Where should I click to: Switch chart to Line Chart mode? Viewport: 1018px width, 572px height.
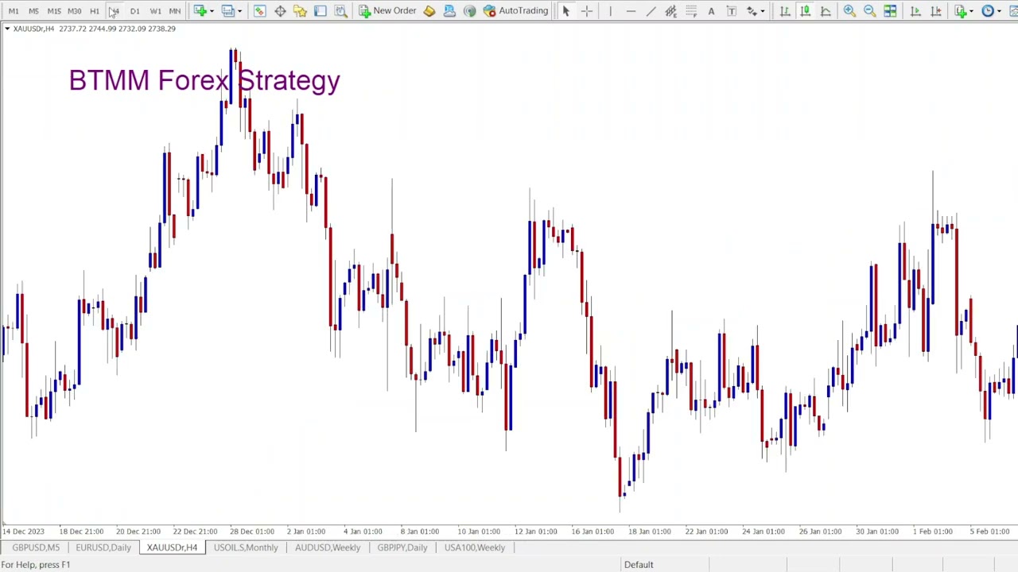(x=826, y=11)
